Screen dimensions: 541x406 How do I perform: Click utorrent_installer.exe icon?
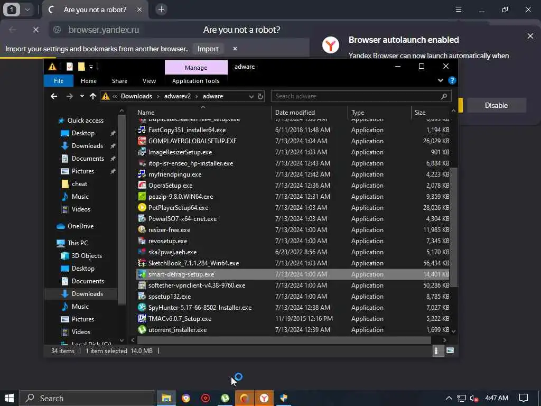pyautogui.click(x=142, y=330)
